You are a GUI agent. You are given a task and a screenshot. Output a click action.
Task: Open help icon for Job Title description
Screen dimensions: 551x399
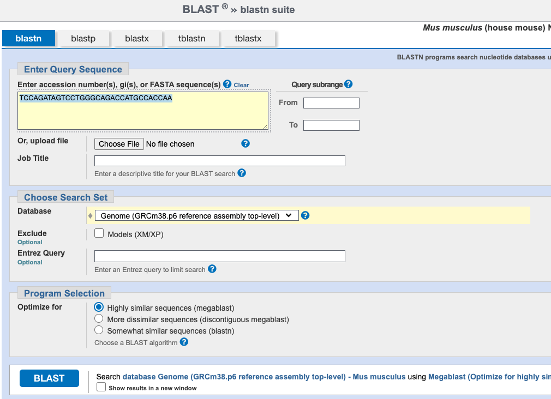coord(242,173)
